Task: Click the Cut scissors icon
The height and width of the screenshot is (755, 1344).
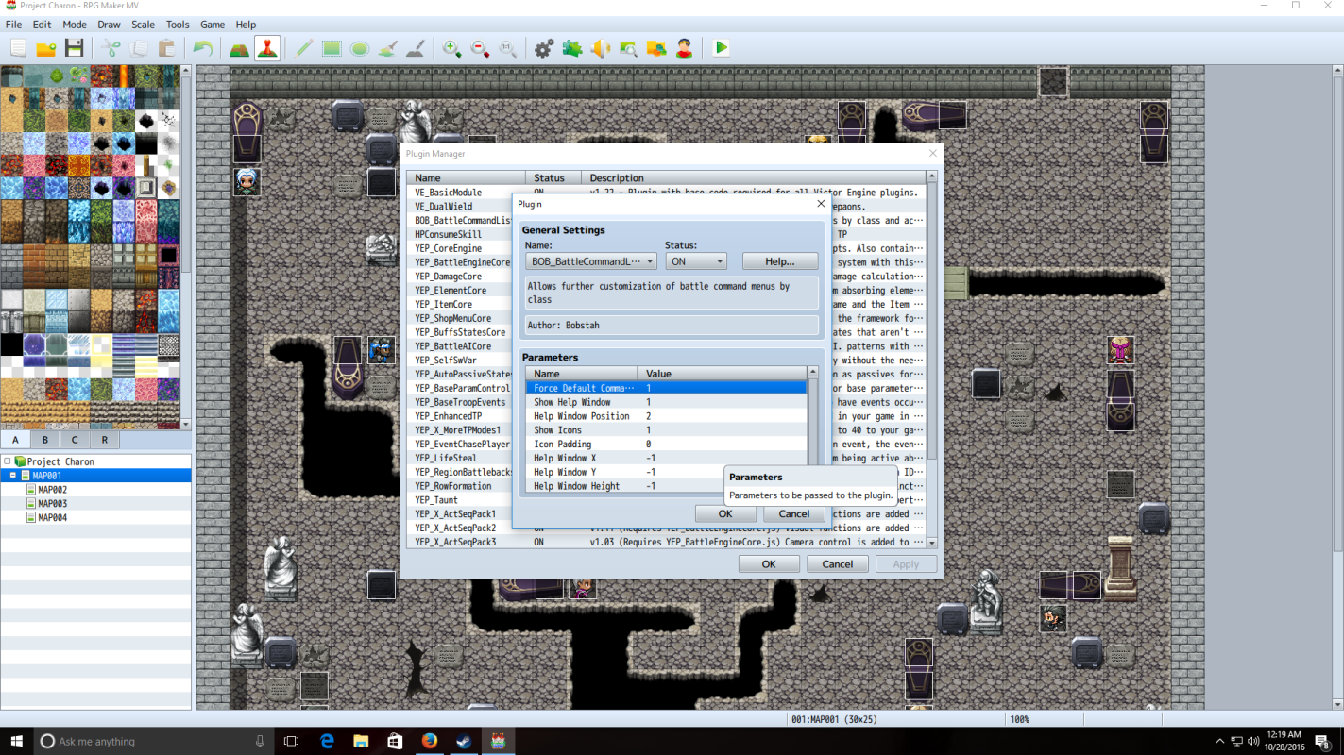Action: (111, 48)
